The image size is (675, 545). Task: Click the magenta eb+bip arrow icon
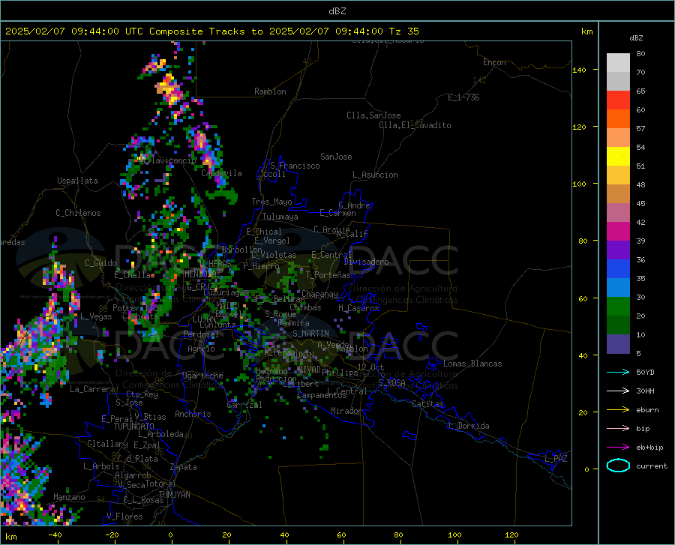point(618,448)
